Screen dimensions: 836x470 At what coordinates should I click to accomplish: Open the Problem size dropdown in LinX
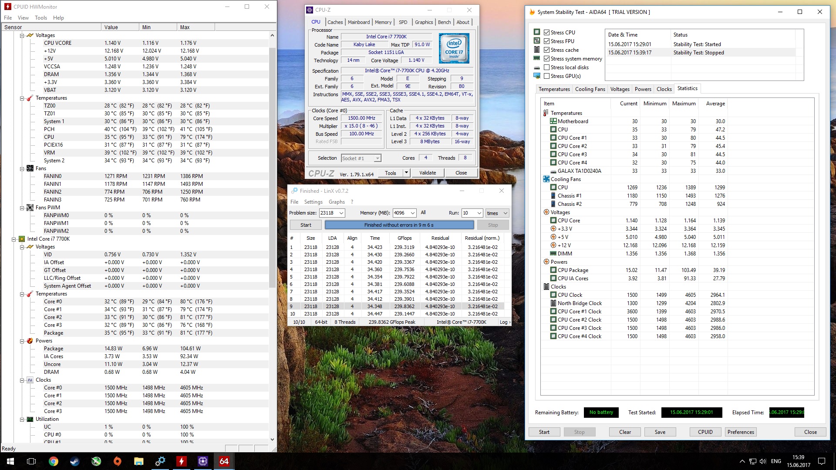(x=341, y=213)
